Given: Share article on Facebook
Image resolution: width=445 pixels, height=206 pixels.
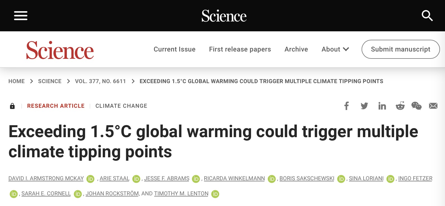Looking at the screenshot, I should click(x=346, y=106).
